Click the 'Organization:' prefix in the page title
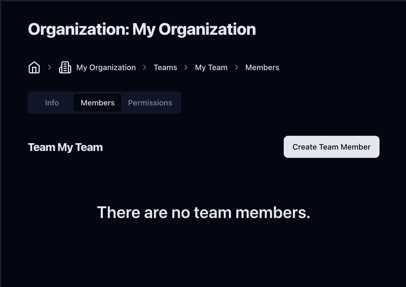The width and height of the screenshot is (406, 287). coord(79,29)
